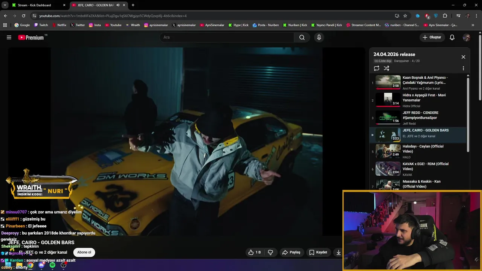Open the Posta - Nuriben bookmark
Image resolution: width=482 pixels, height=271 pixels.
coord(266,25)
